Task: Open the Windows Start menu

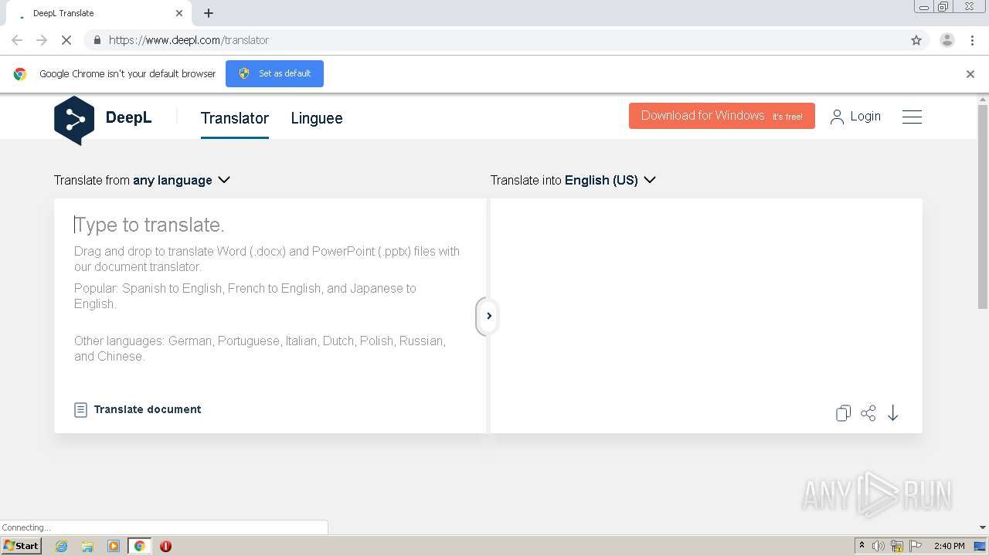Action: (22, 546)
